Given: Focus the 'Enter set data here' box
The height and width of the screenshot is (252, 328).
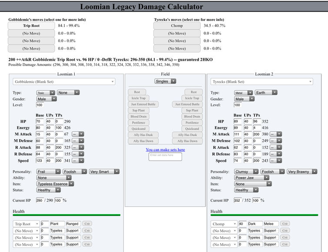Looking at the screenshot, I should 165,157.
